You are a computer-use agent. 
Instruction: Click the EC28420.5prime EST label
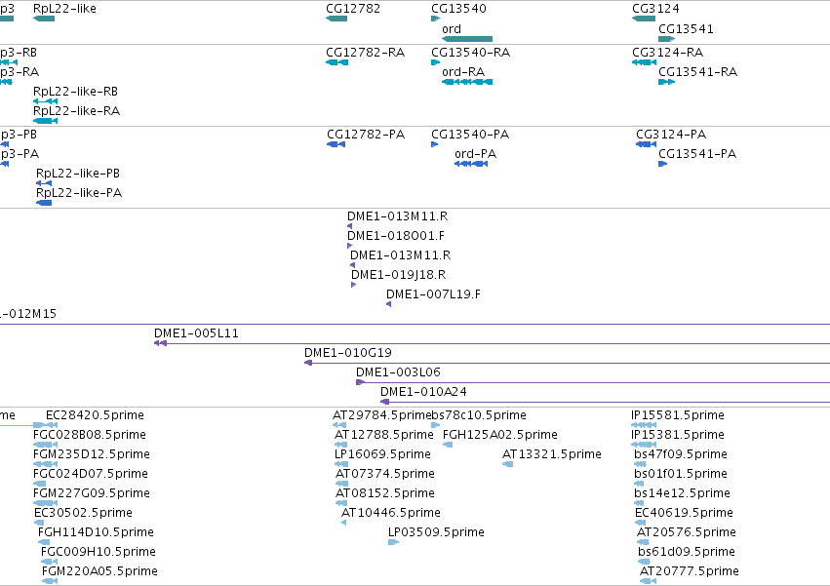point(95,415)
